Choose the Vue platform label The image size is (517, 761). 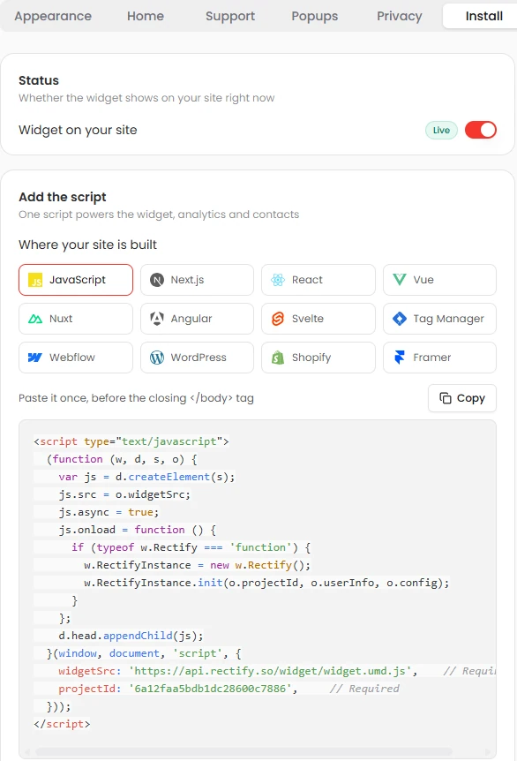(423, 280)
